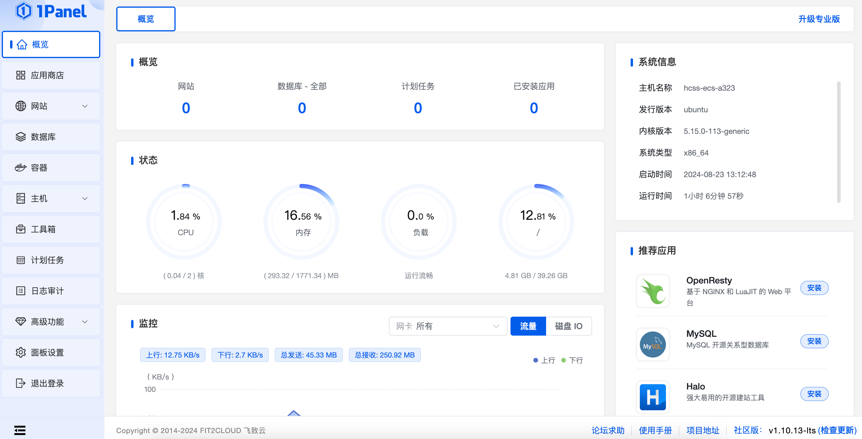Click the 1Panel logo icon

point(24,11)
